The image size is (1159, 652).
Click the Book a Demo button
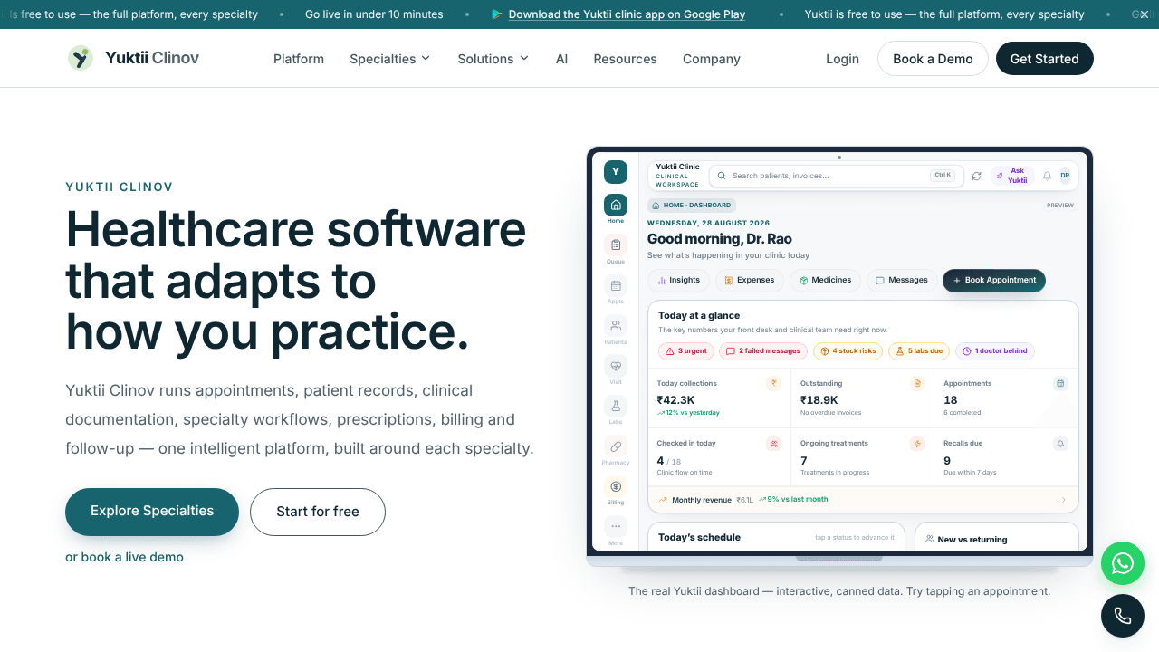pyautogui.click(x=933, y=59)
